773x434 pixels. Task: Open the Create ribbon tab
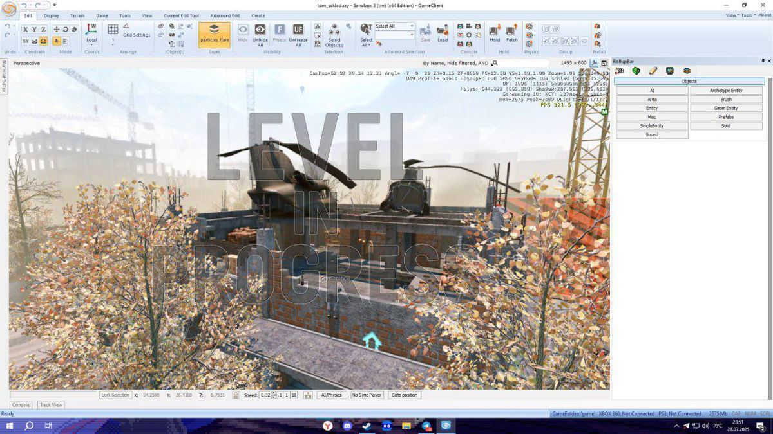tap(258, 15)
